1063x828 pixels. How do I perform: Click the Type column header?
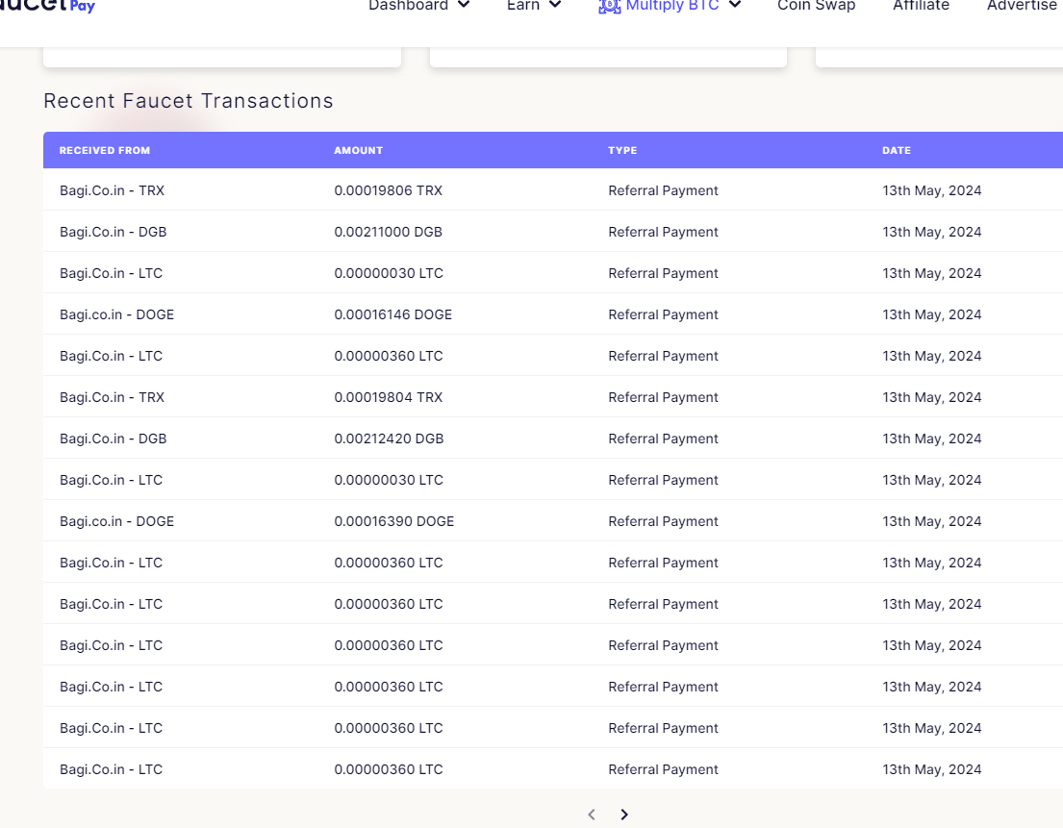point(622,150)
